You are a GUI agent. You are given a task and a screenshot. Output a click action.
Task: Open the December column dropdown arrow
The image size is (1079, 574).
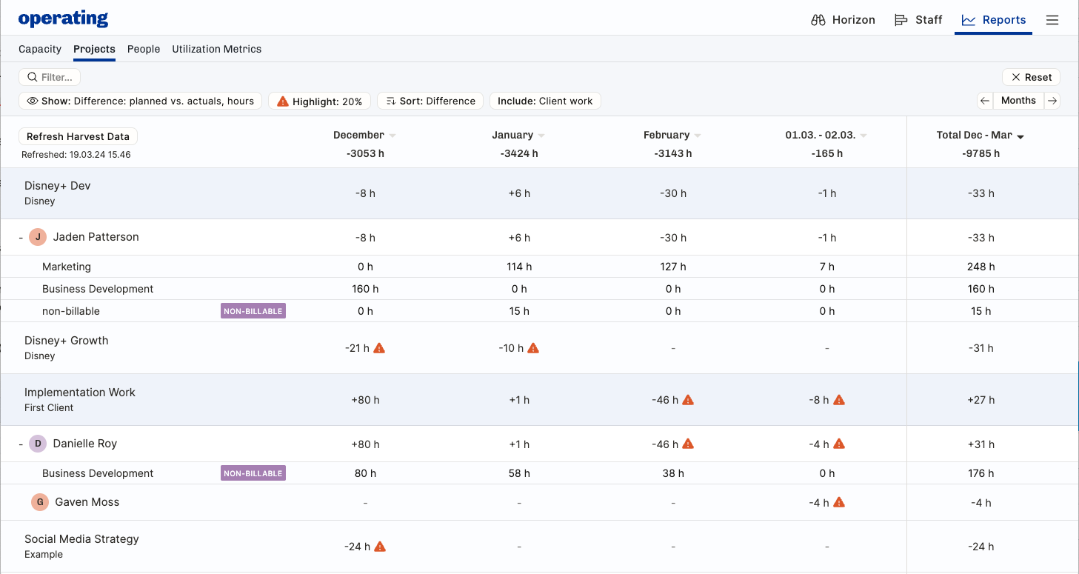[392, 136]
